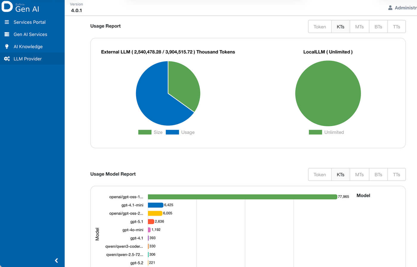Click the LocalLLM ( Unlimited ) title
This screenshot has height=267, width=417.
(328, 52)
